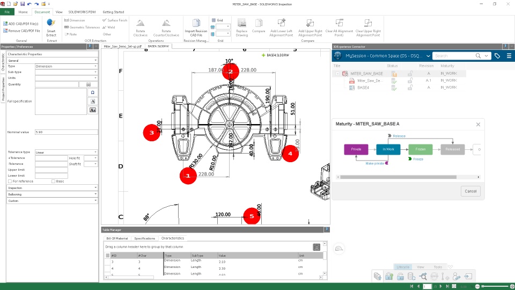Image resolution: width=515 pixels, height=290 pixels.
Task: Close the Maturity dialog
Action: 478,124
